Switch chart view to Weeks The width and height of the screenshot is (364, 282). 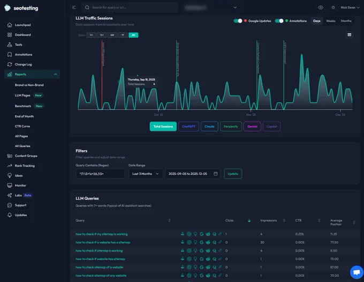331,21
